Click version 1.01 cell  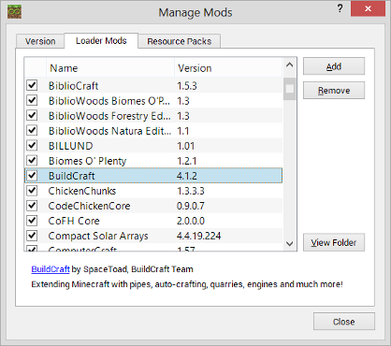186,146
